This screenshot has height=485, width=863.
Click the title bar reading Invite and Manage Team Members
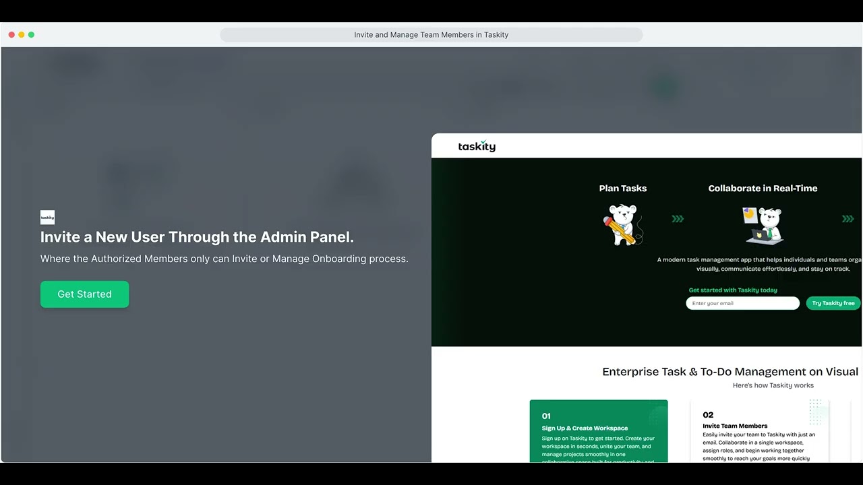(431, 35)
